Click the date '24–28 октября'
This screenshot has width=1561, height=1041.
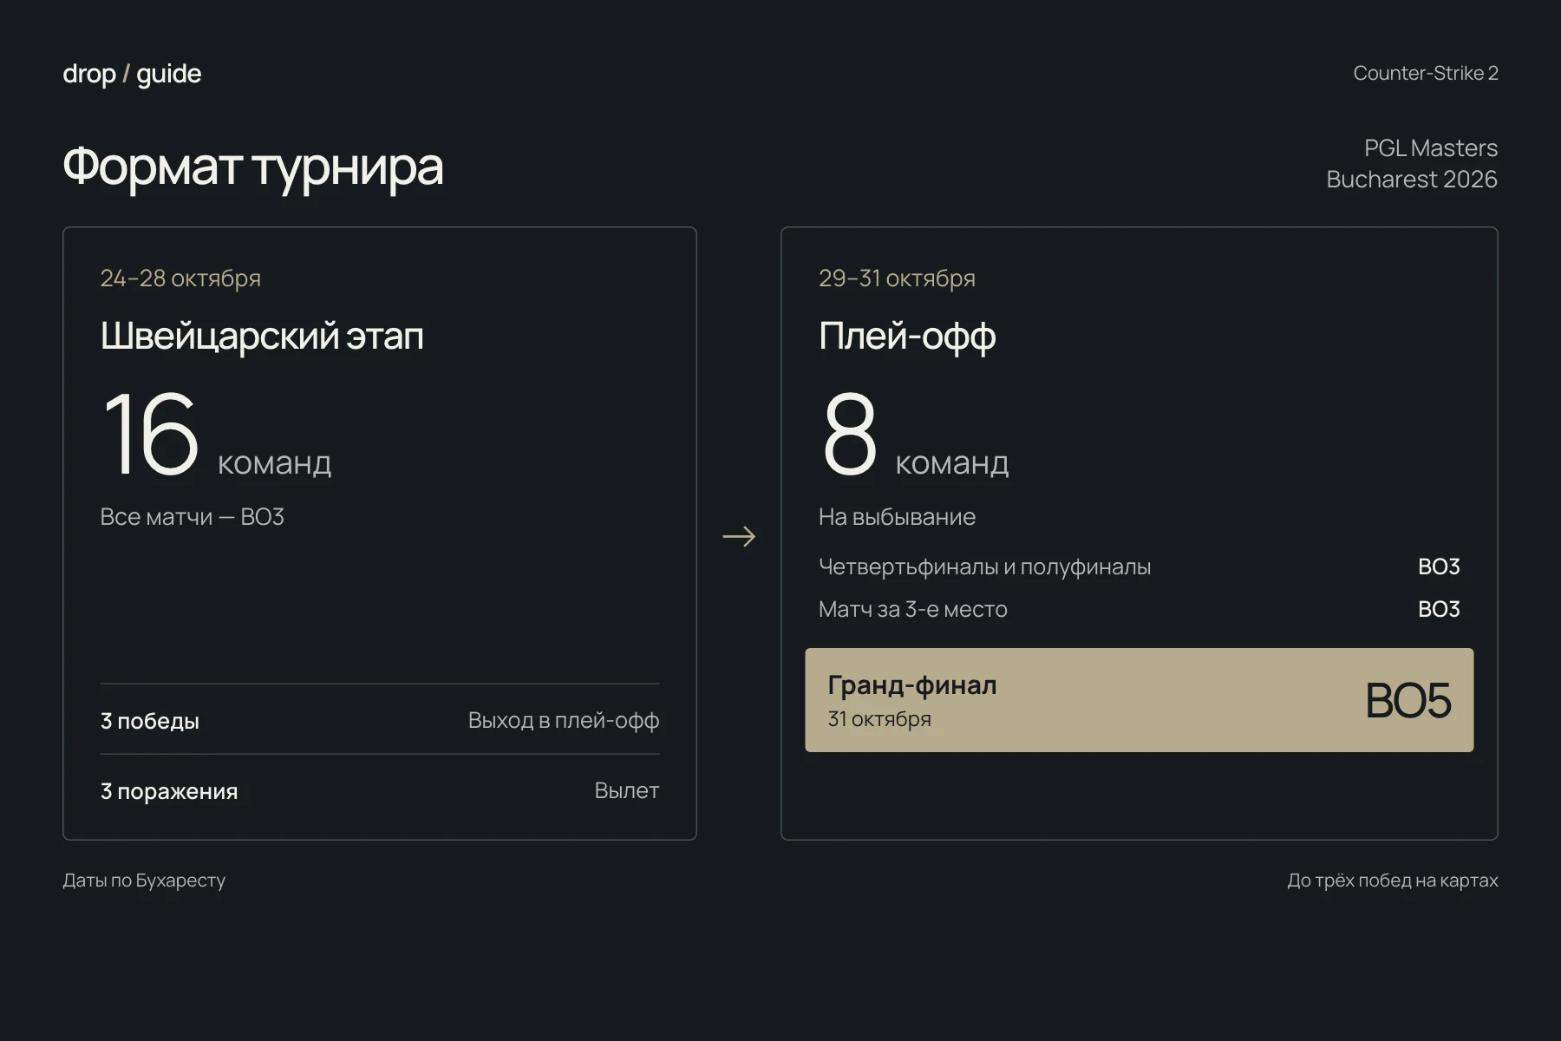coord(180,278)
